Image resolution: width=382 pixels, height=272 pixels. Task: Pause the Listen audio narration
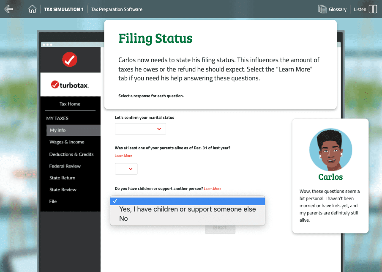click(373, 9)
